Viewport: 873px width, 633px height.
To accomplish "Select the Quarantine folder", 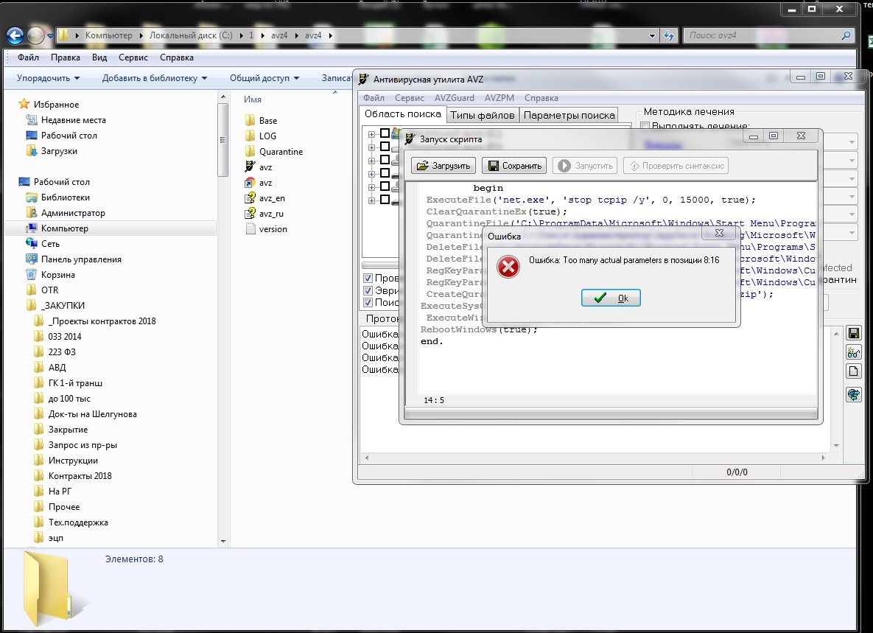I will (280, 152).
